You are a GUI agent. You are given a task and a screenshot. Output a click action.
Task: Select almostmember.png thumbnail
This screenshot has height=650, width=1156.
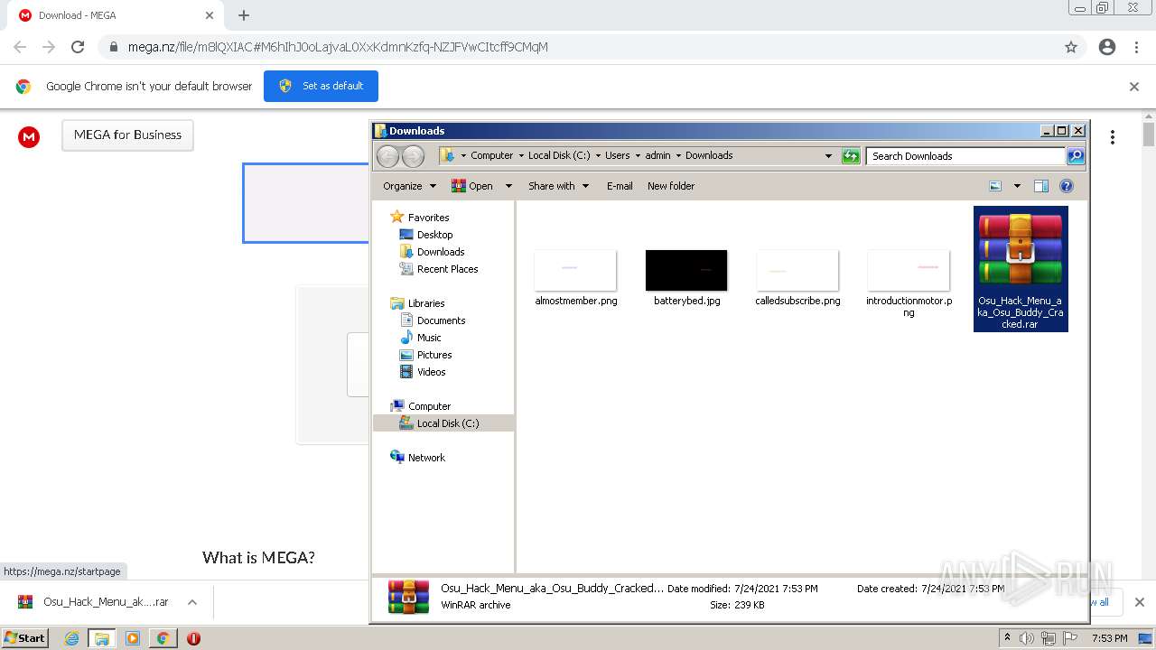575,270
